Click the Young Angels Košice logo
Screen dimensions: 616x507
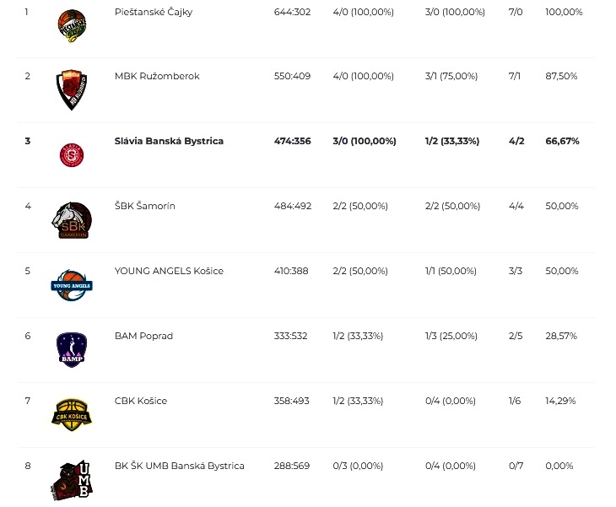pos(72,285)
